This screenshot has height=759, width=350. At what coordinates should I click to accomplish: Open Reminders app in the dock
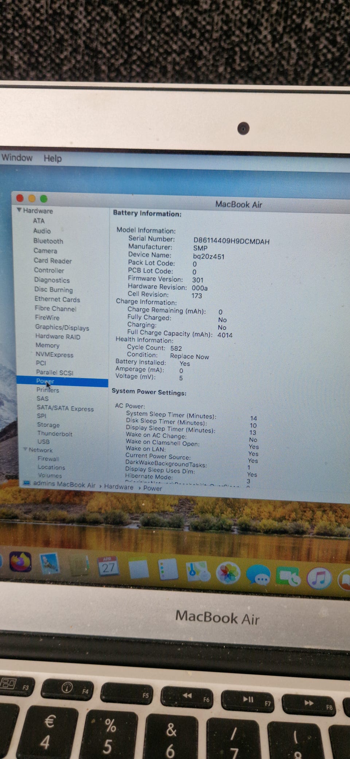(168, 570)
